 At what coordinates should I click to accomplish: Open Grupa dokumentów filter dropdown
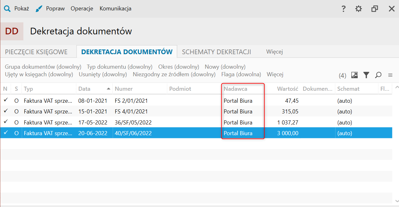tap(43, 67)
